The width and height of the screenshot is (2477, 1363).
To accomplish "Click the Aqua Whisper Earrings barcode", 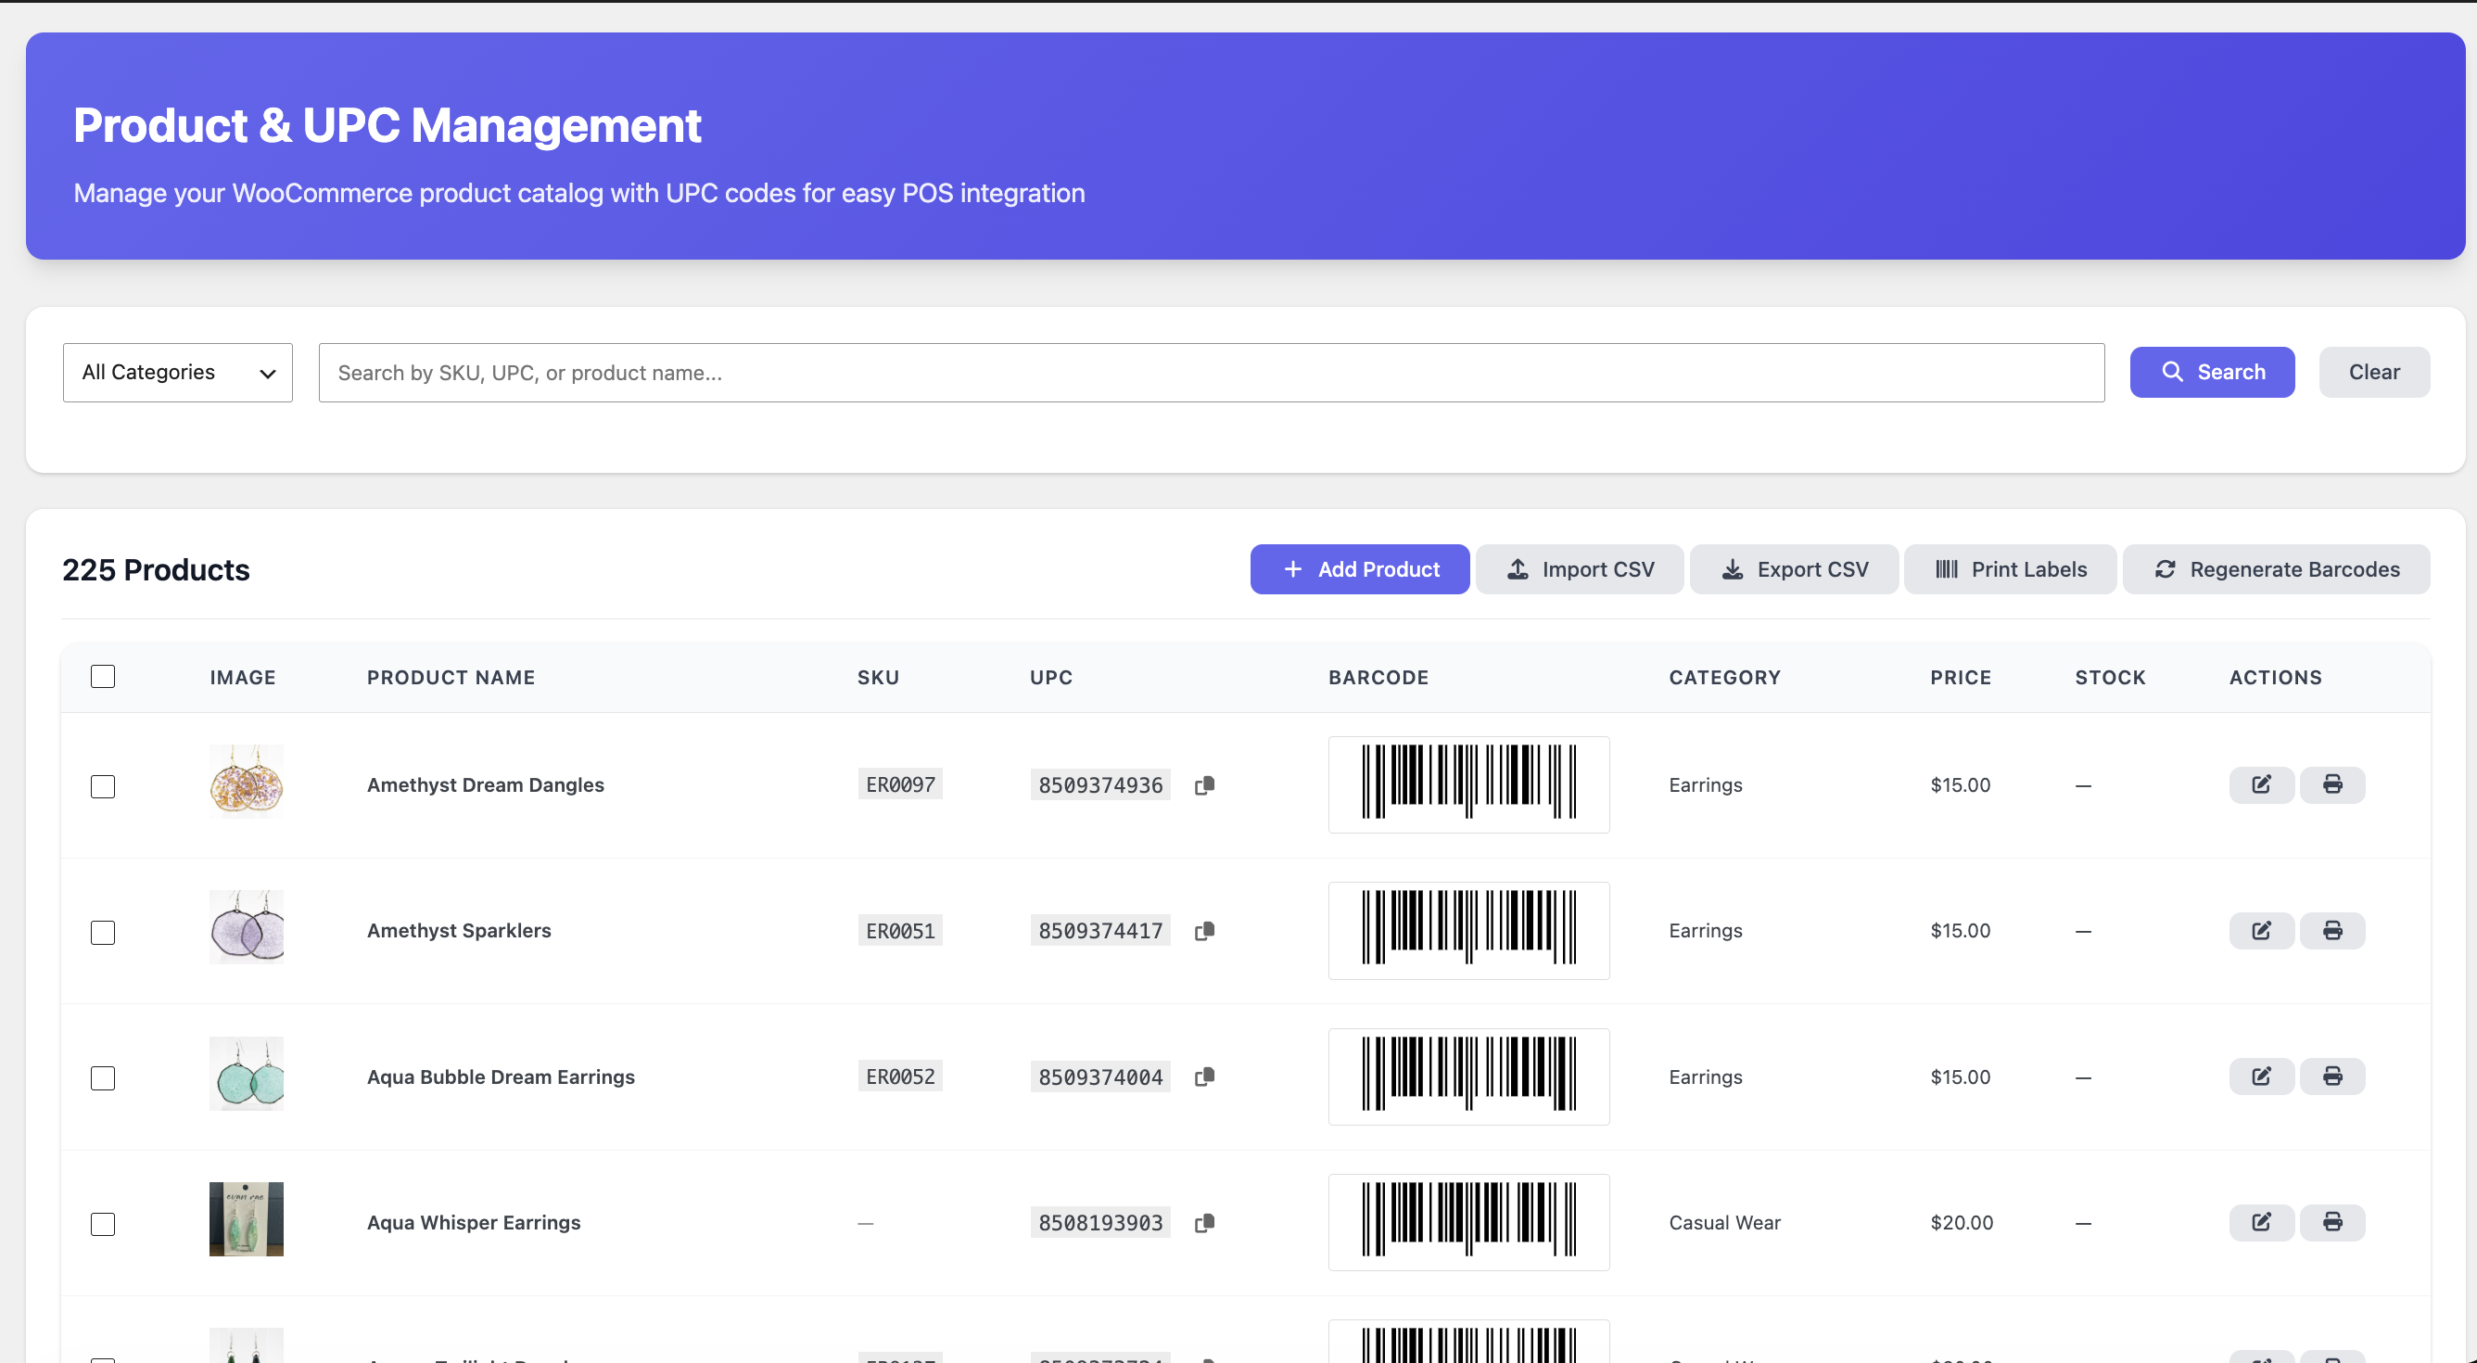I will [x=1468, y=1223].
